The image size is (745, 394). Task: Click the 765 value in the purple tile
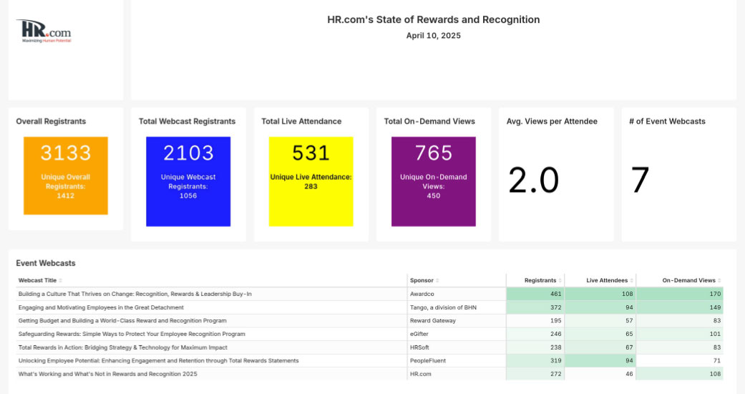(433, 153)
